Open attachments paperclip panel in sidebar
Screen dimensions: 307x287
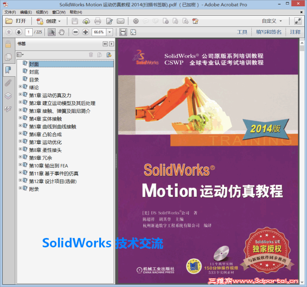coord(8,83)
